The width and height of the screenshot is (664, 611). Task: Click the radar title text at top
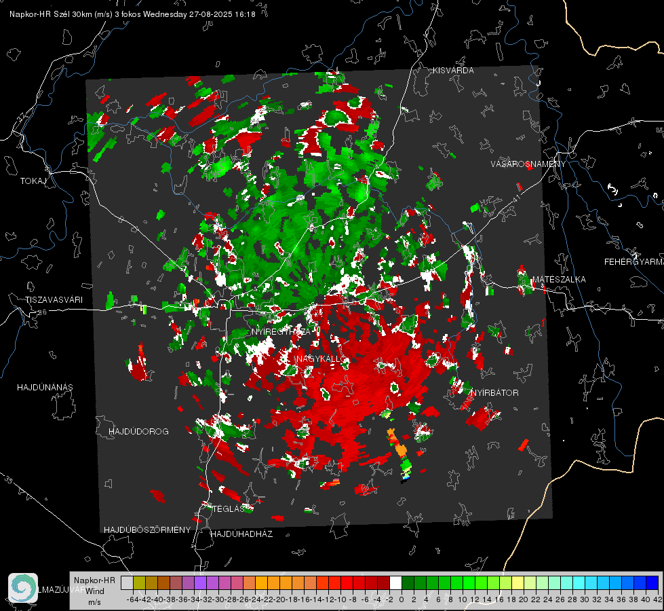132,14
